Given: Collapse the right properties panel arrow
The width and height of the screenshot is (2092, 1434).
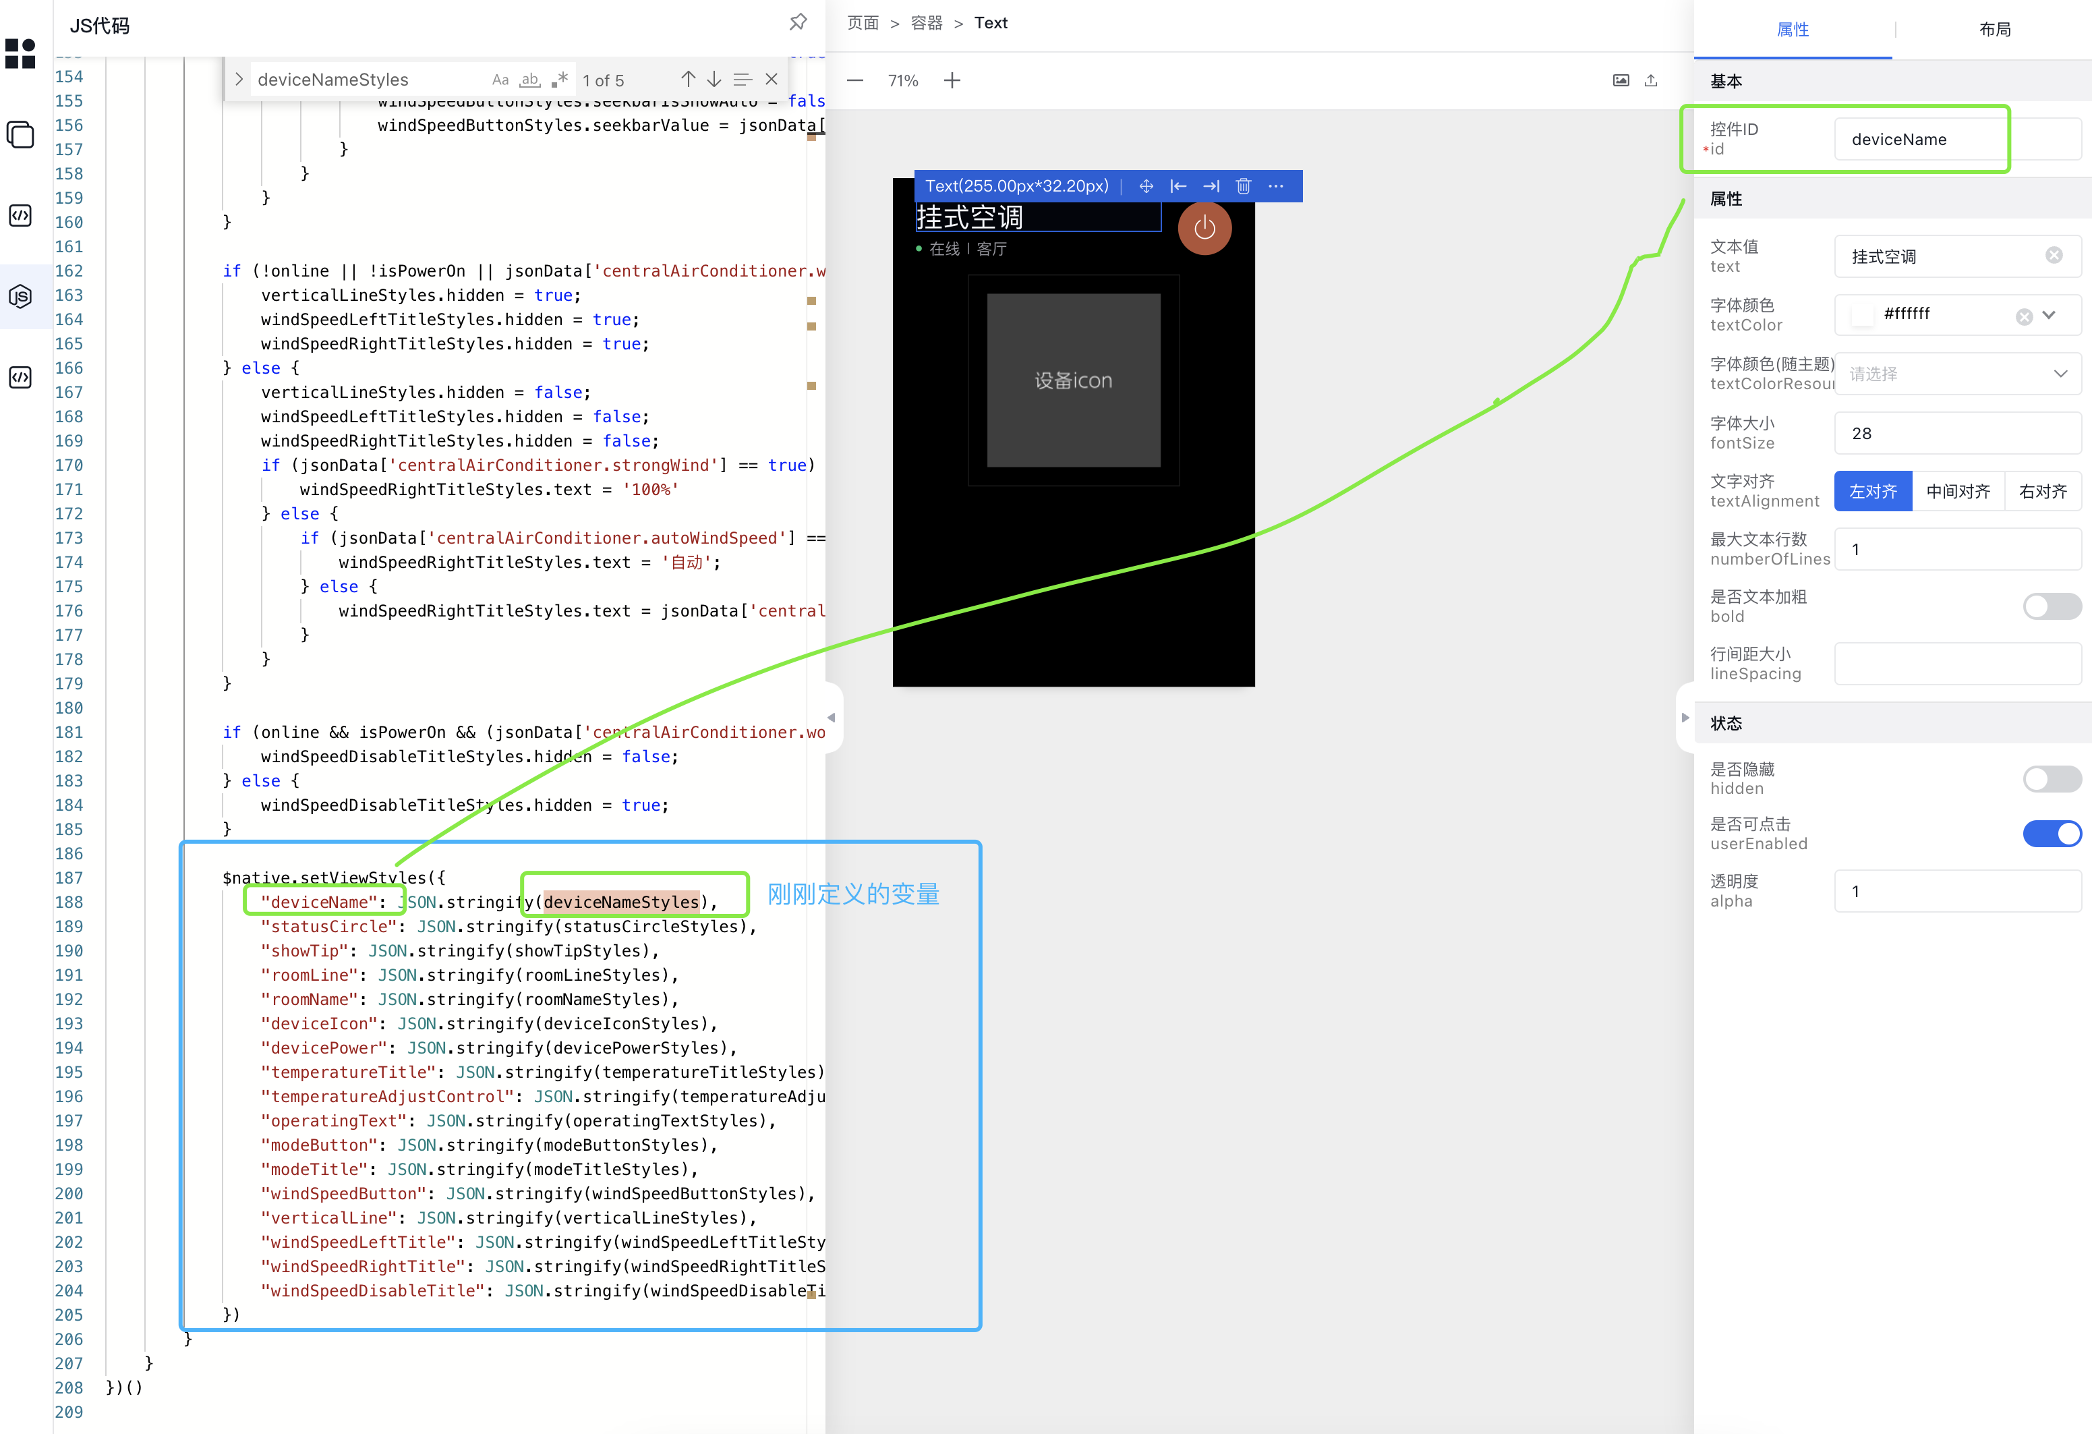Looking at the screenshot, I should (x=1685, y=718).
